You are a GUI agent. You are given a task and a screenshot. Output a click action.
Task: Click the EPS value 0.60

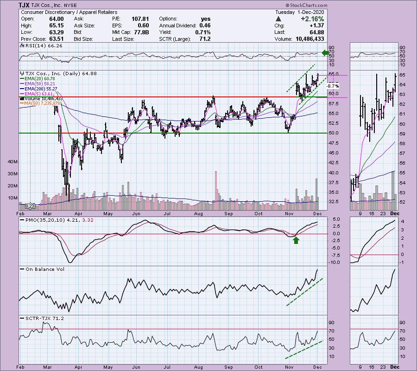[143, 26]
